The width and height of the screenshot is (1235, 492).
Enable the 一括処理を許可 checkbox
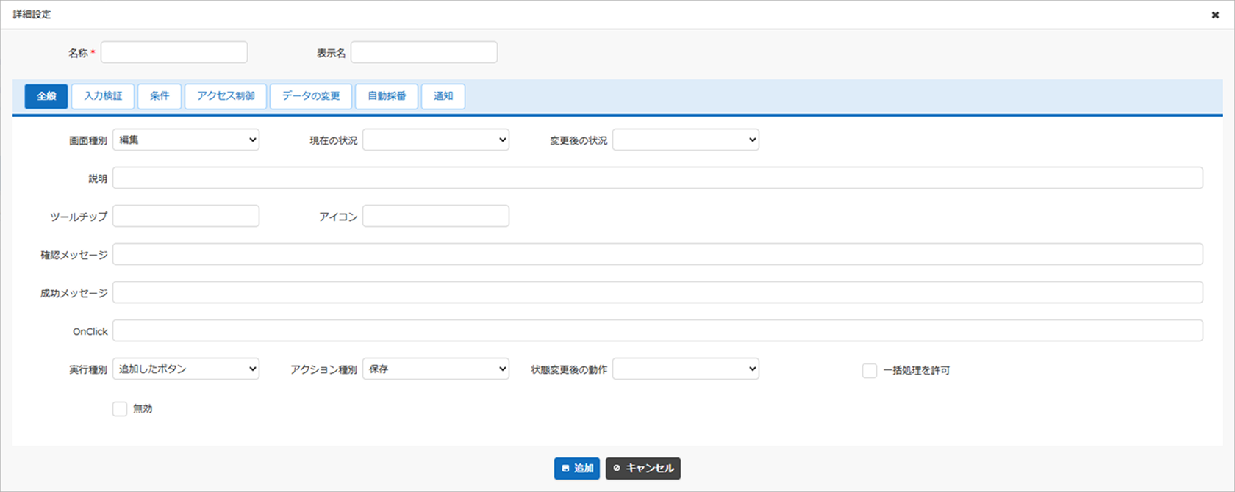(x=870, y=371)
